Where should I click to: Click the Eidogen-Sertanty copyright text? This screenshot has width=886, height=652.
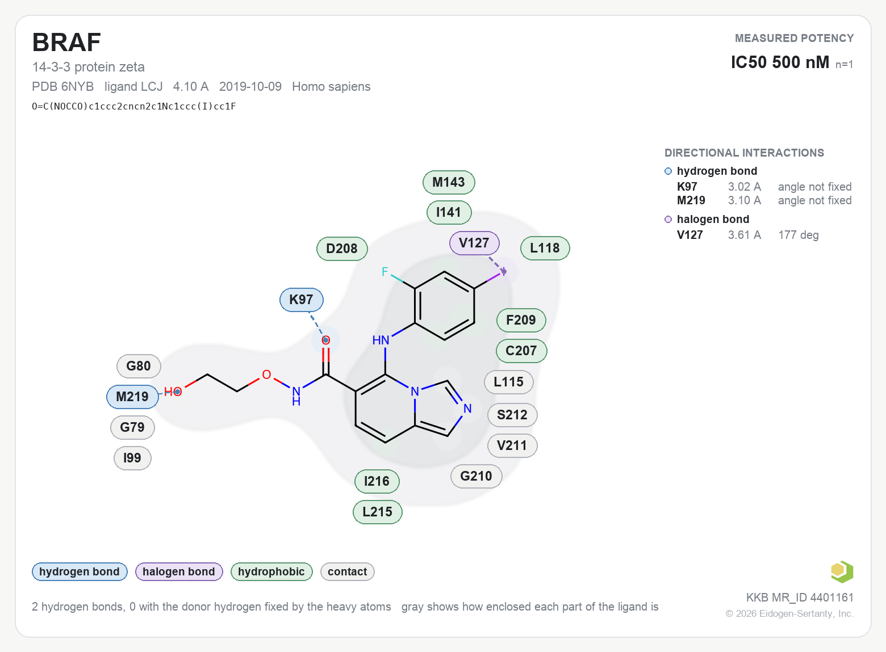tap(789, 613)
